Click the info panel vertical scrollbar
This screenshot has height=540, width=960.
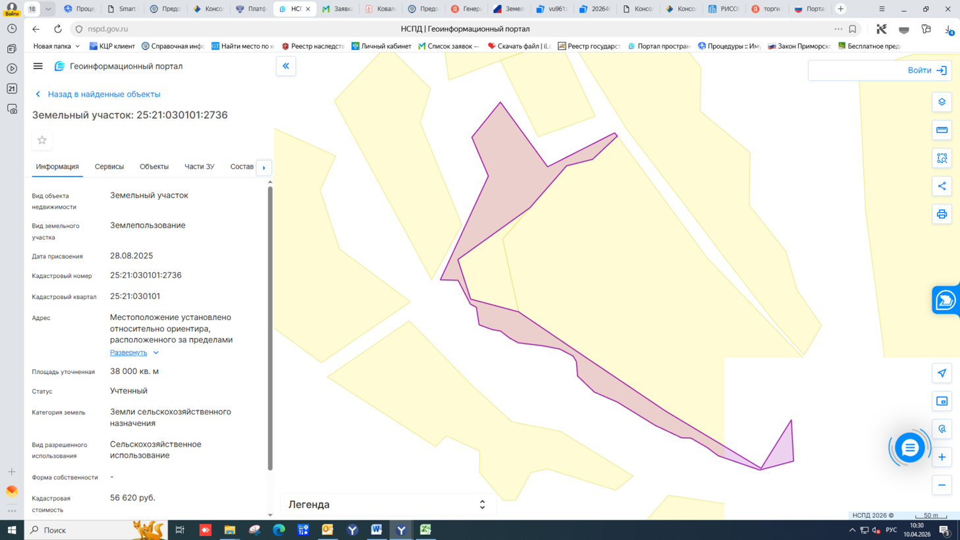pos(270,329)
